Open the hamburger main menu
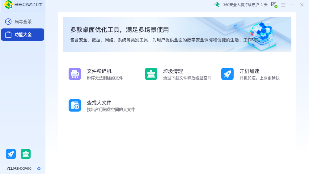This screenshot has height=174, width=309. pos(283,5)
